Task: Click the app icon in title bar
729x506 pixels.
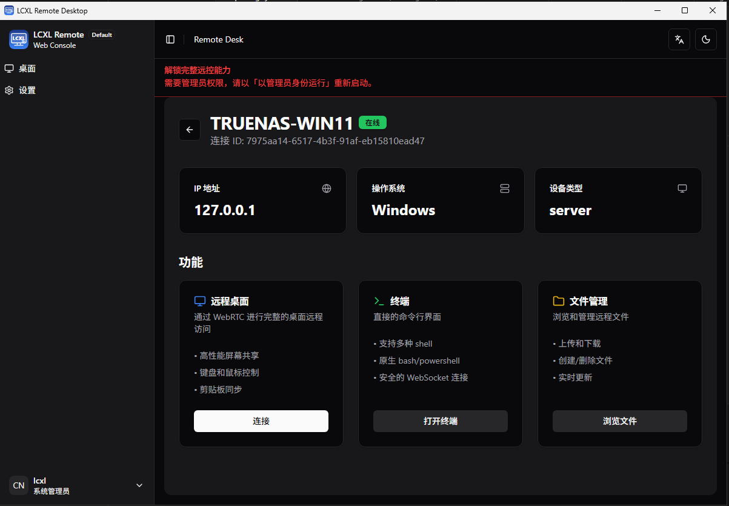Action: (x=9, y=10)
